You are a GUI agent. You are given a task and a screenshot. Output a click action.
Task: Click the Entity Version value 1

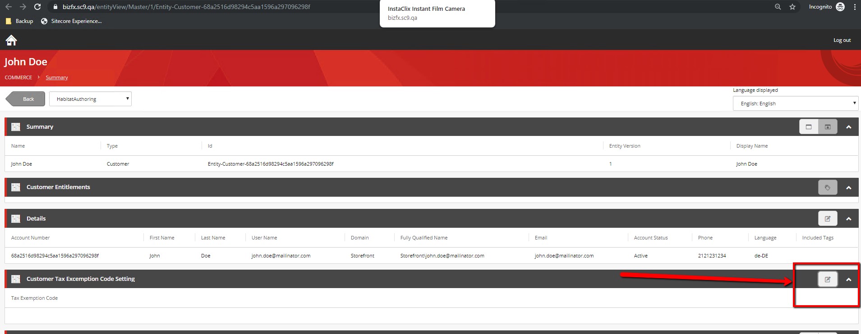point(611,164)
